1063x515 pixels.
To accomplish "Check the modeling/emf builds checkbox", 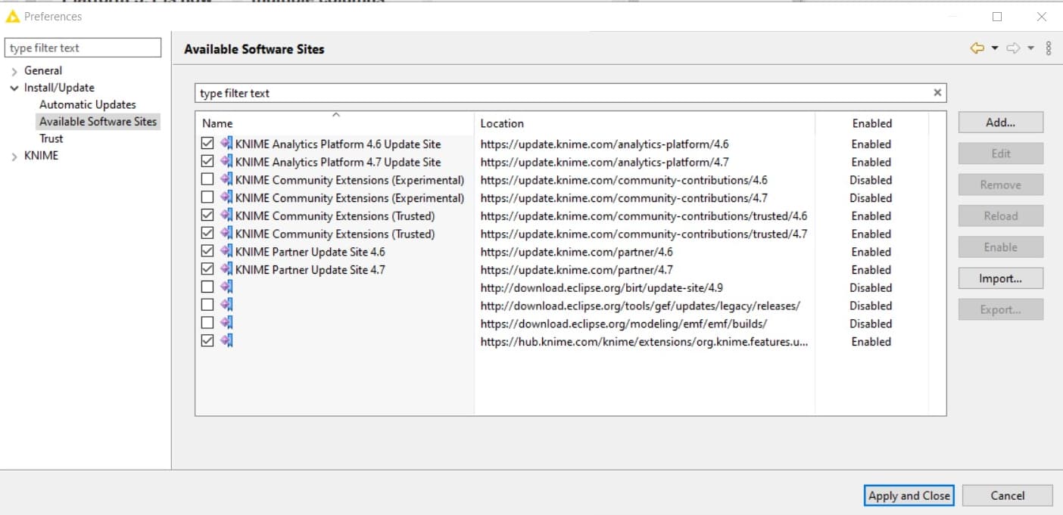I will [x=207, y=324].
